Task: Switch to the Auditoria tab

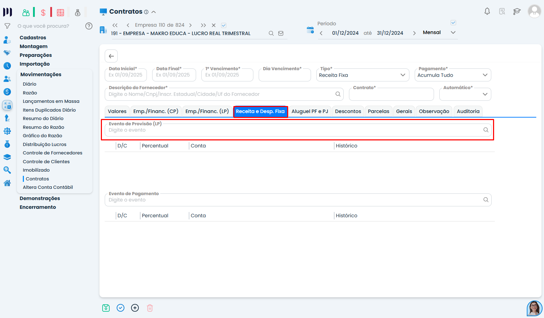Action: click(468, 111)
